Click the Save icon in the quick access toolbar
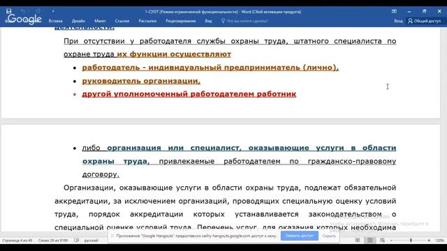 pyautogui.click(x=8, y=11)
